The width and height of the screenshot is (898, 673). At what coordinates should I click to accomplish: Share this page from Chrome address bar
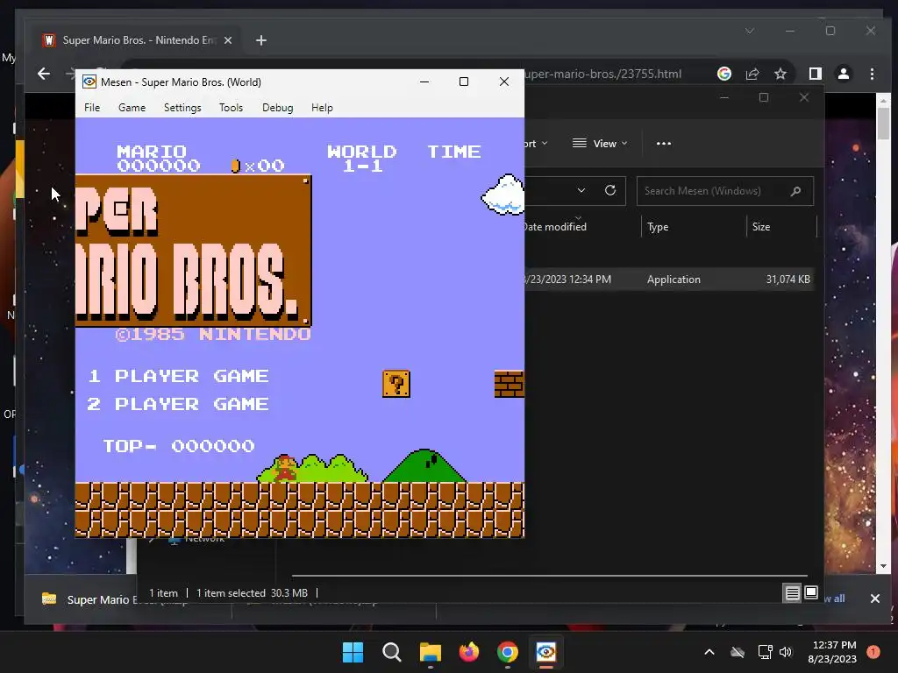coord(752,74)
